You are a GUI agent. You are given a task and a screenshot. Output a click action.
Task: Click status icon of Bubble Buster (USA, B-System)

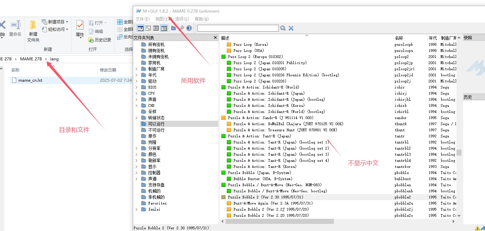tap(229, 179)
